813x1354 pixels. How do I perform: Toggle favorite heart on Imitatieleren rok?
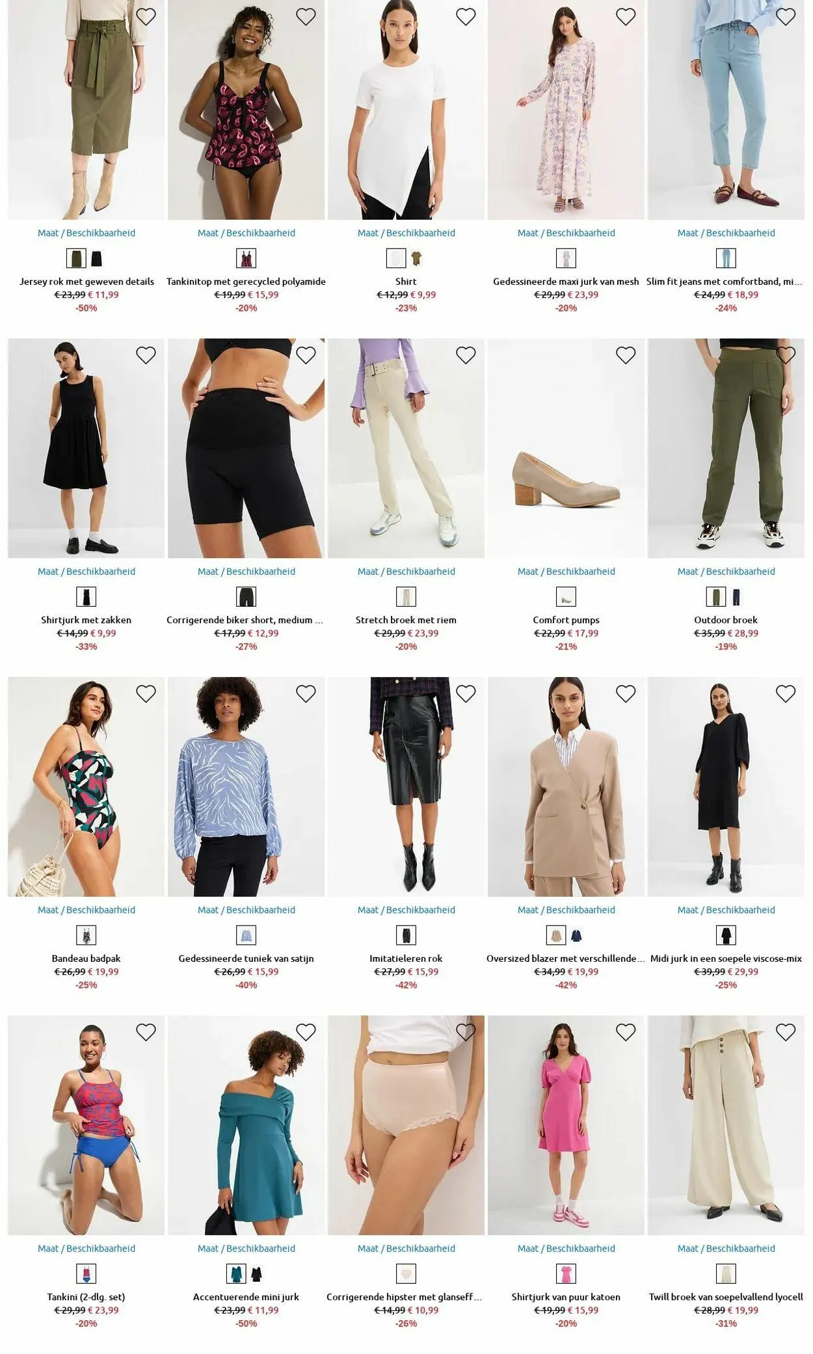[466, 694]
